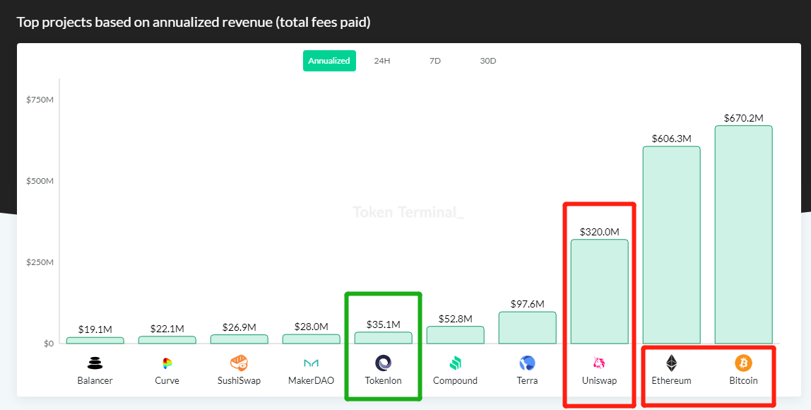
Task: Click the $97.6M value label
Action: click(x=527, y=304)
